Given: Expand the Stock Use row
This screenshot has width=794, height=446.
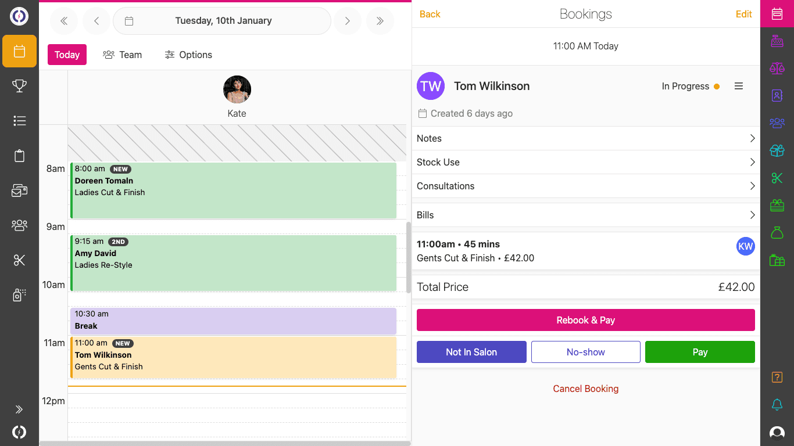Looking at the screenshot, I should (x=585, y=162).
